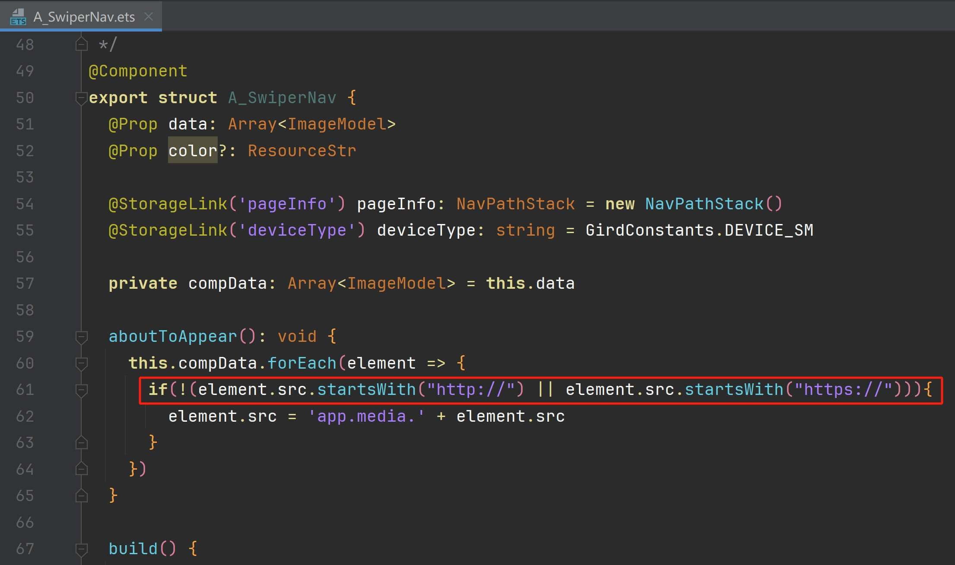Click line number 52 in the gutter
Viewport: 955px width, 565px height.
(25, 151)
